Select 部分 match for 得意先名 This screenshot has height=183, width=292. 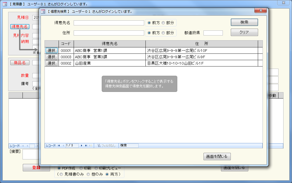pos(163,23)
